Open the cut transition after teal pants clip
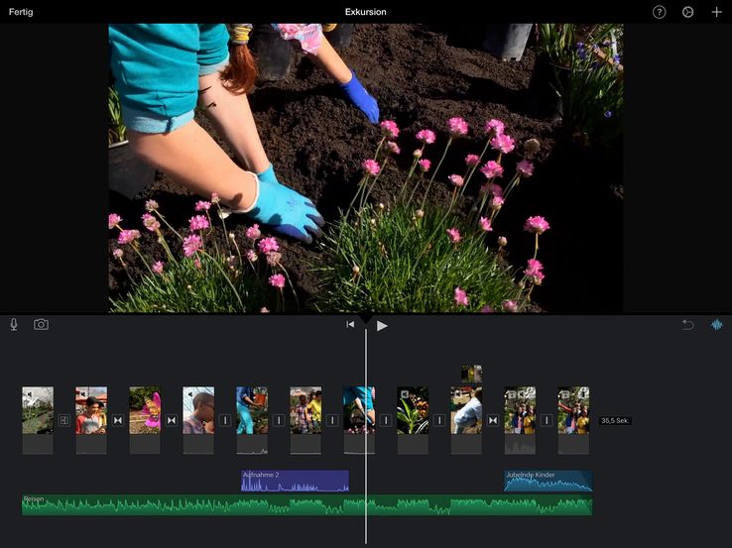 (279, 421)
